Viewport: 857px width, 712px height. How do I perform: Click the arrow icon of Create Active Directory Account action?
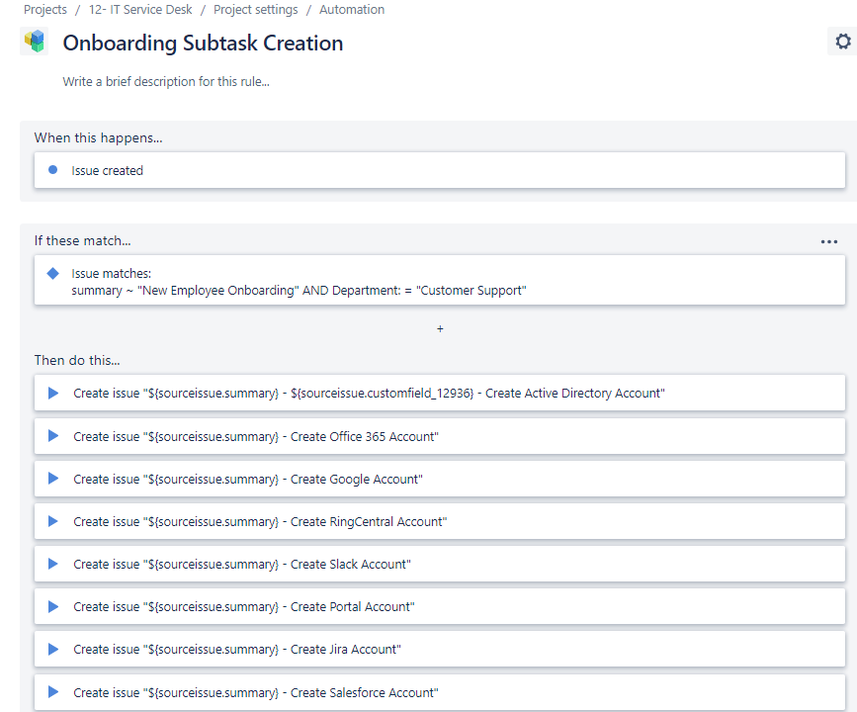(x=53, y=394)
